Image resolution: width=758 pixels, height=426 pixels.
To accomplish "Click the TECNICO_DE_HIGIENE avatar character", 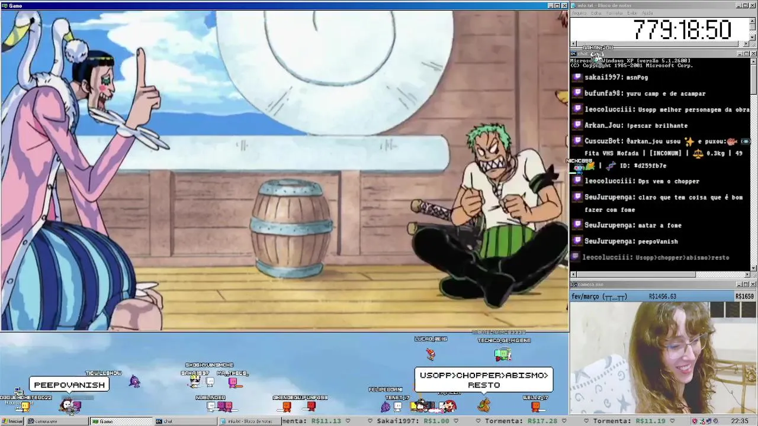I will click(x=503, y=354).
